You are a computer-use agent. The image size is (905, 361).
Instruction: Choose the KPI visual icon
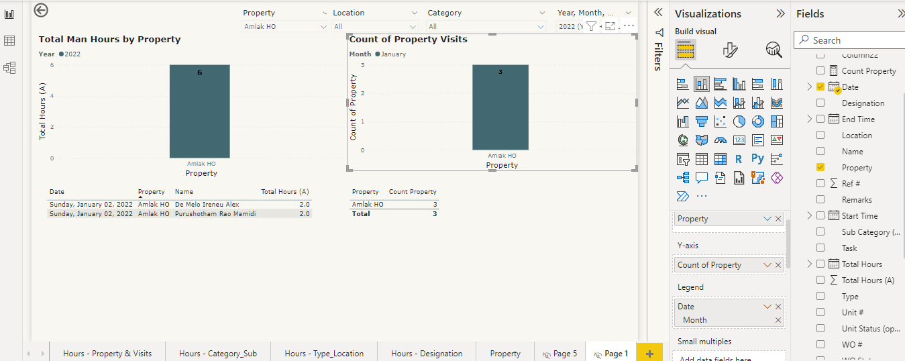[777, 140]
